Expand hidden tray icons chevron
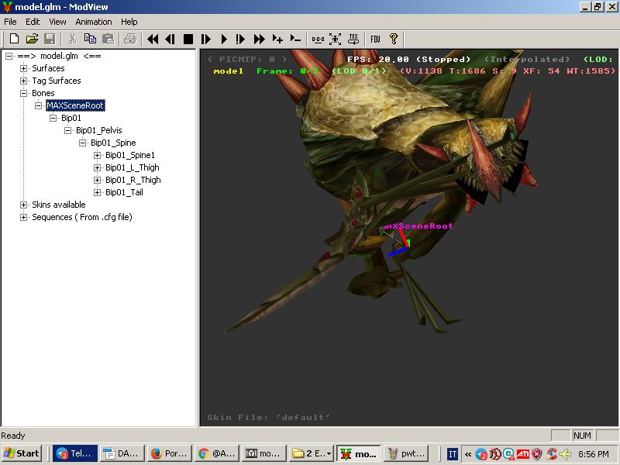 468,454
